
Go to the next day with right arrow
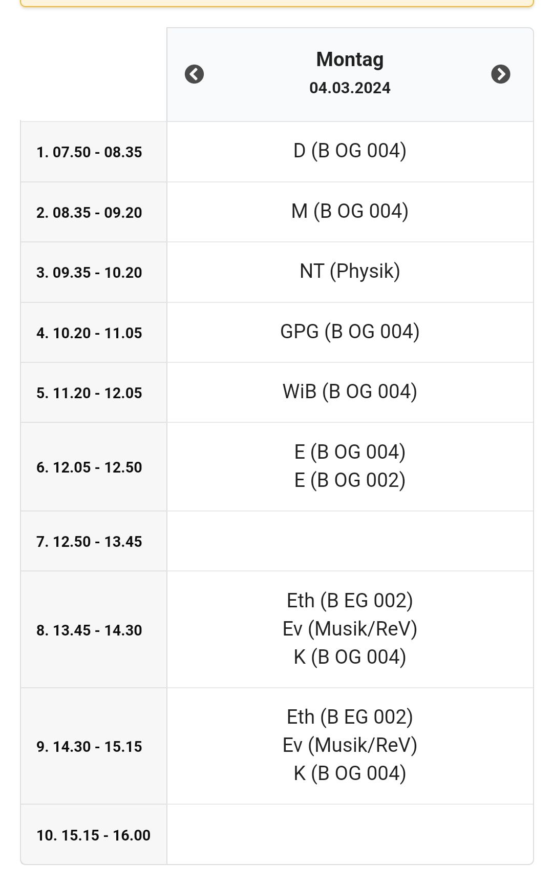[x=500, y=74]
